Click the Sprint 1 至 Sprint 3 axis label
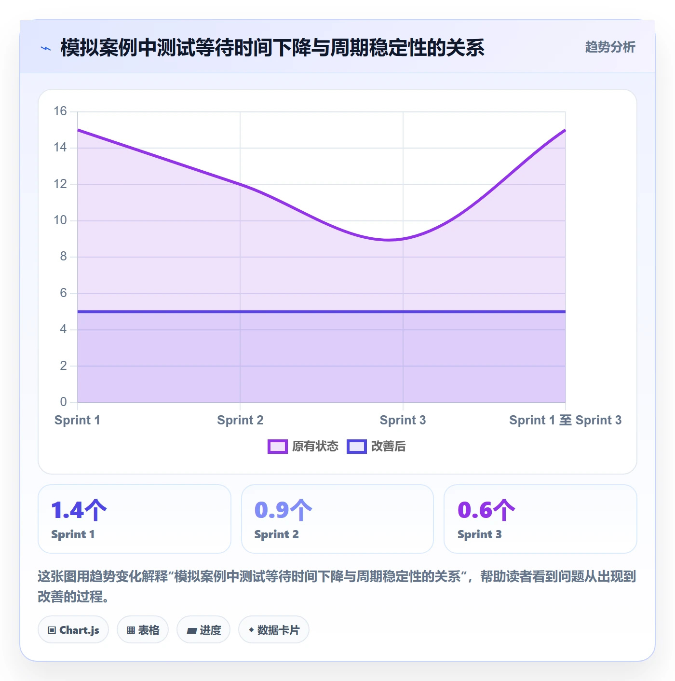Screen dimensions: 675x681 [566, 420]
